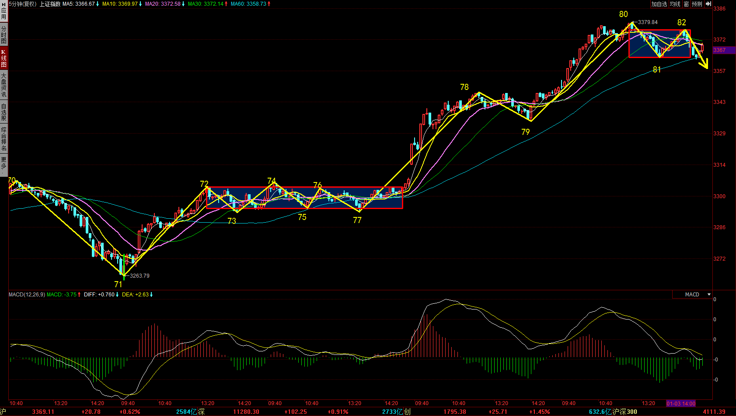Click the purple 3367 current price marker

pos(724,50)
